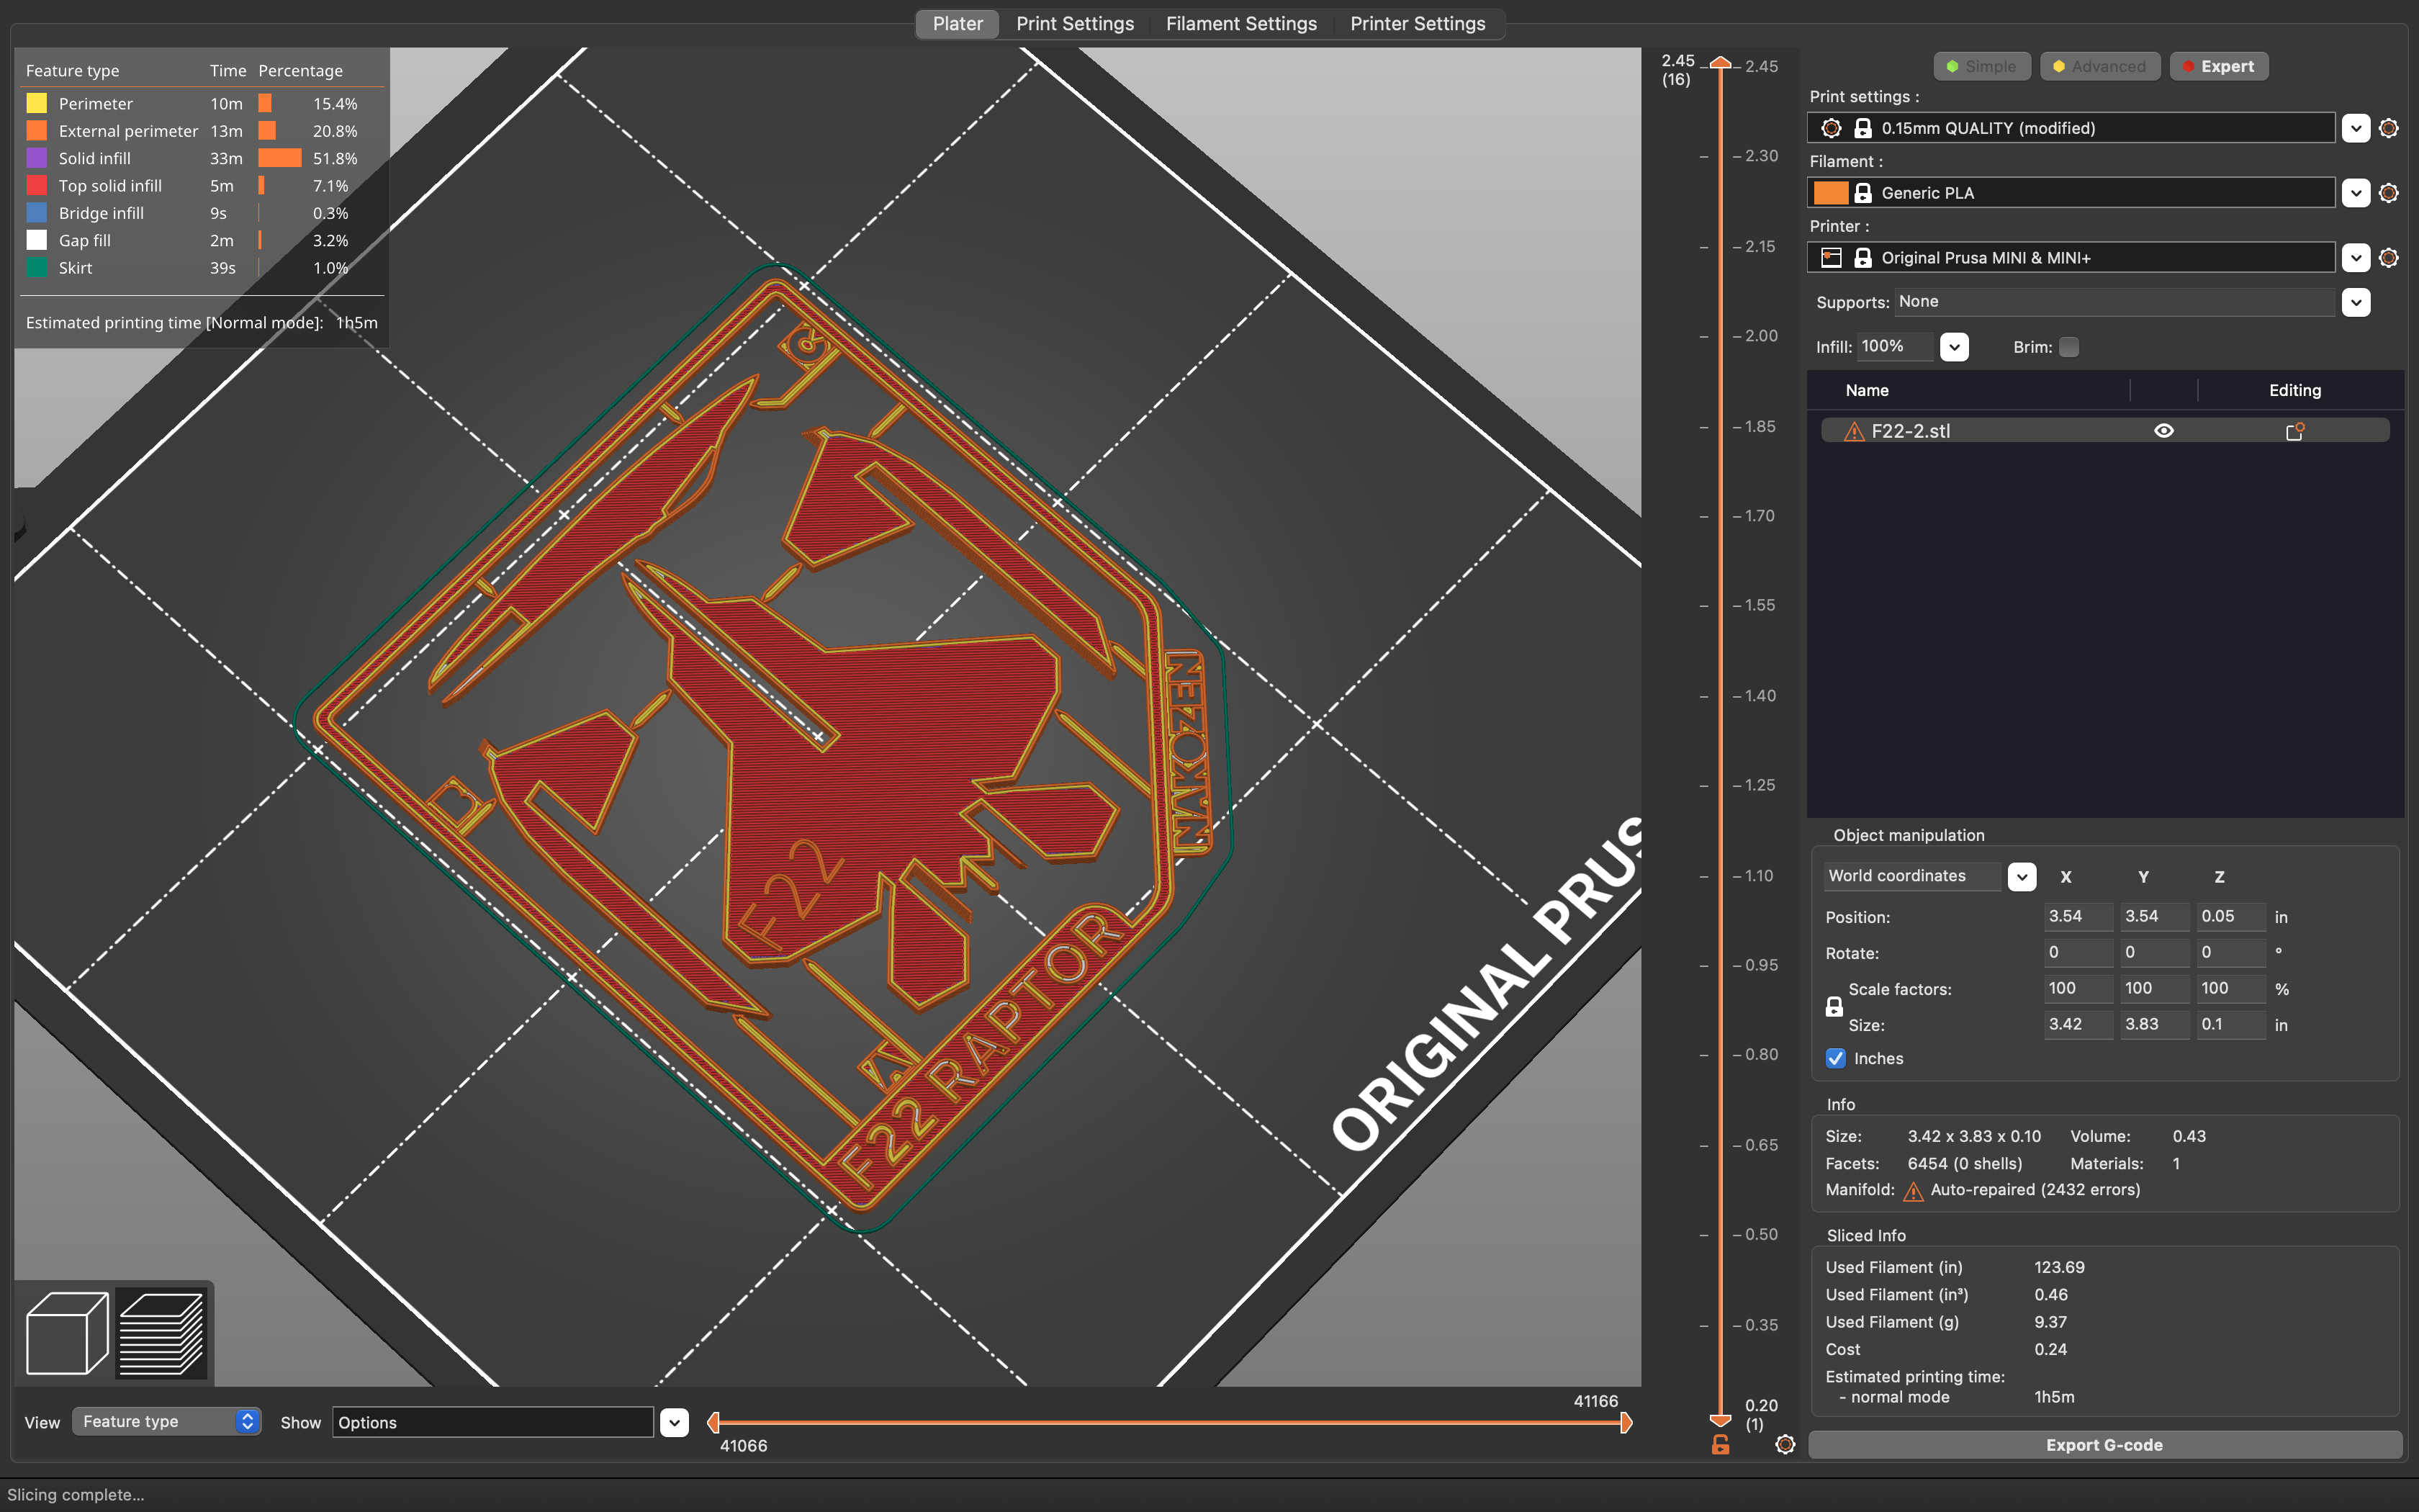2419x1512 pixels.
Task: Click lock icon beside Original Prusa MINI
Action: point(1863,258)
